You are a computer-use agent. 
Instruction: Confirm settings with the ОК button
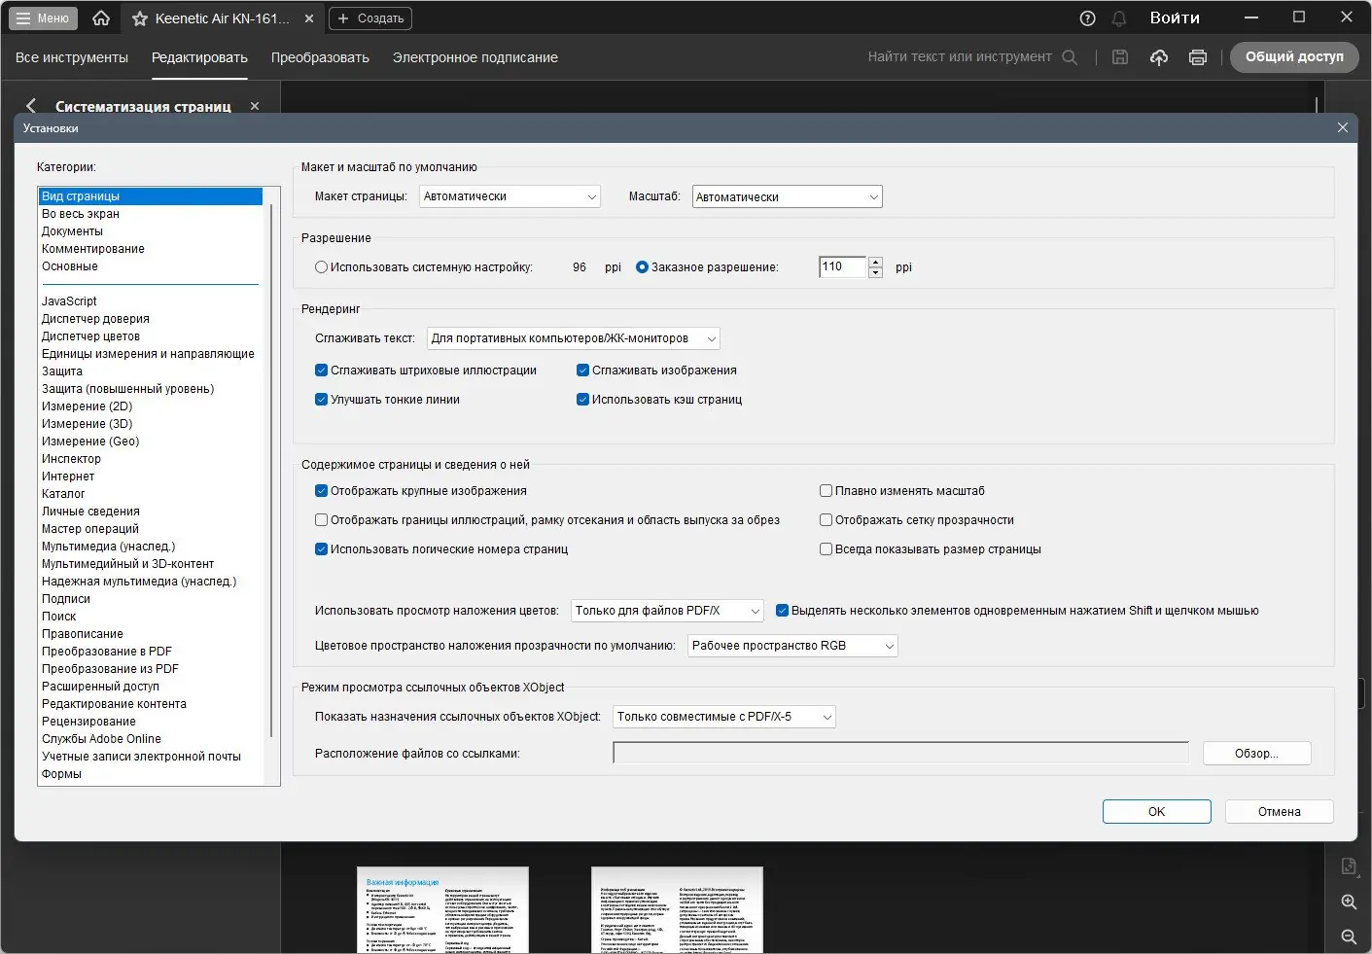(1156, 811)
